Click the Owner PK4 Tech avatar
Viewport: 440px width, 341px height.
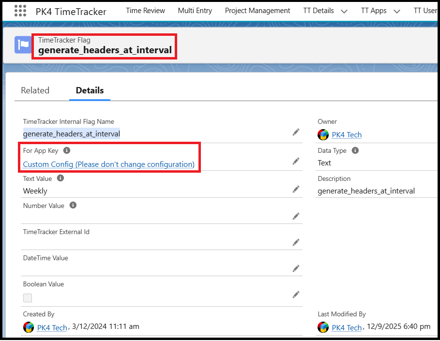pos(323,134)
